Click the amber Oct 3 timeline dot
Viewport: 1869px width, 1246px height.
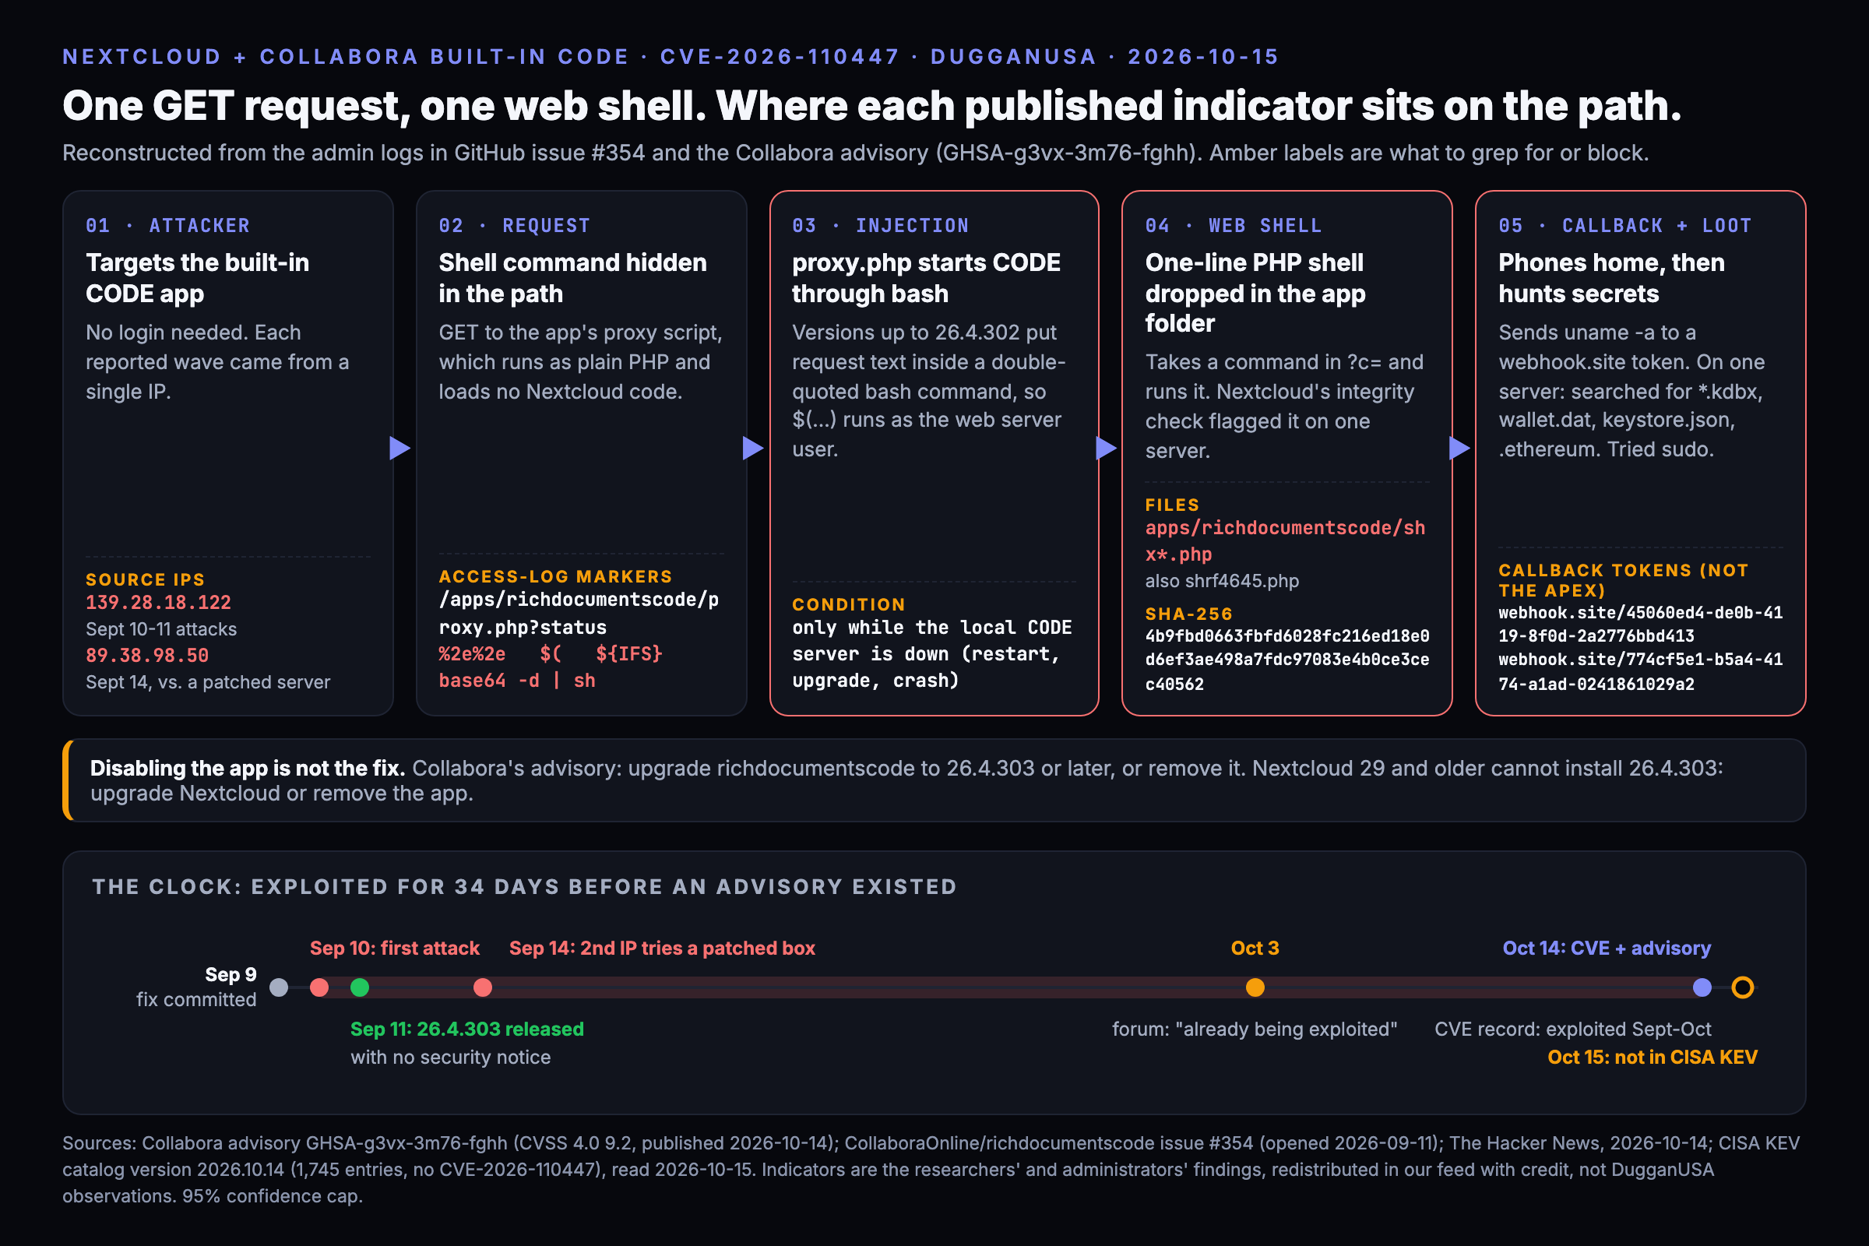[x=1255, y=987]
